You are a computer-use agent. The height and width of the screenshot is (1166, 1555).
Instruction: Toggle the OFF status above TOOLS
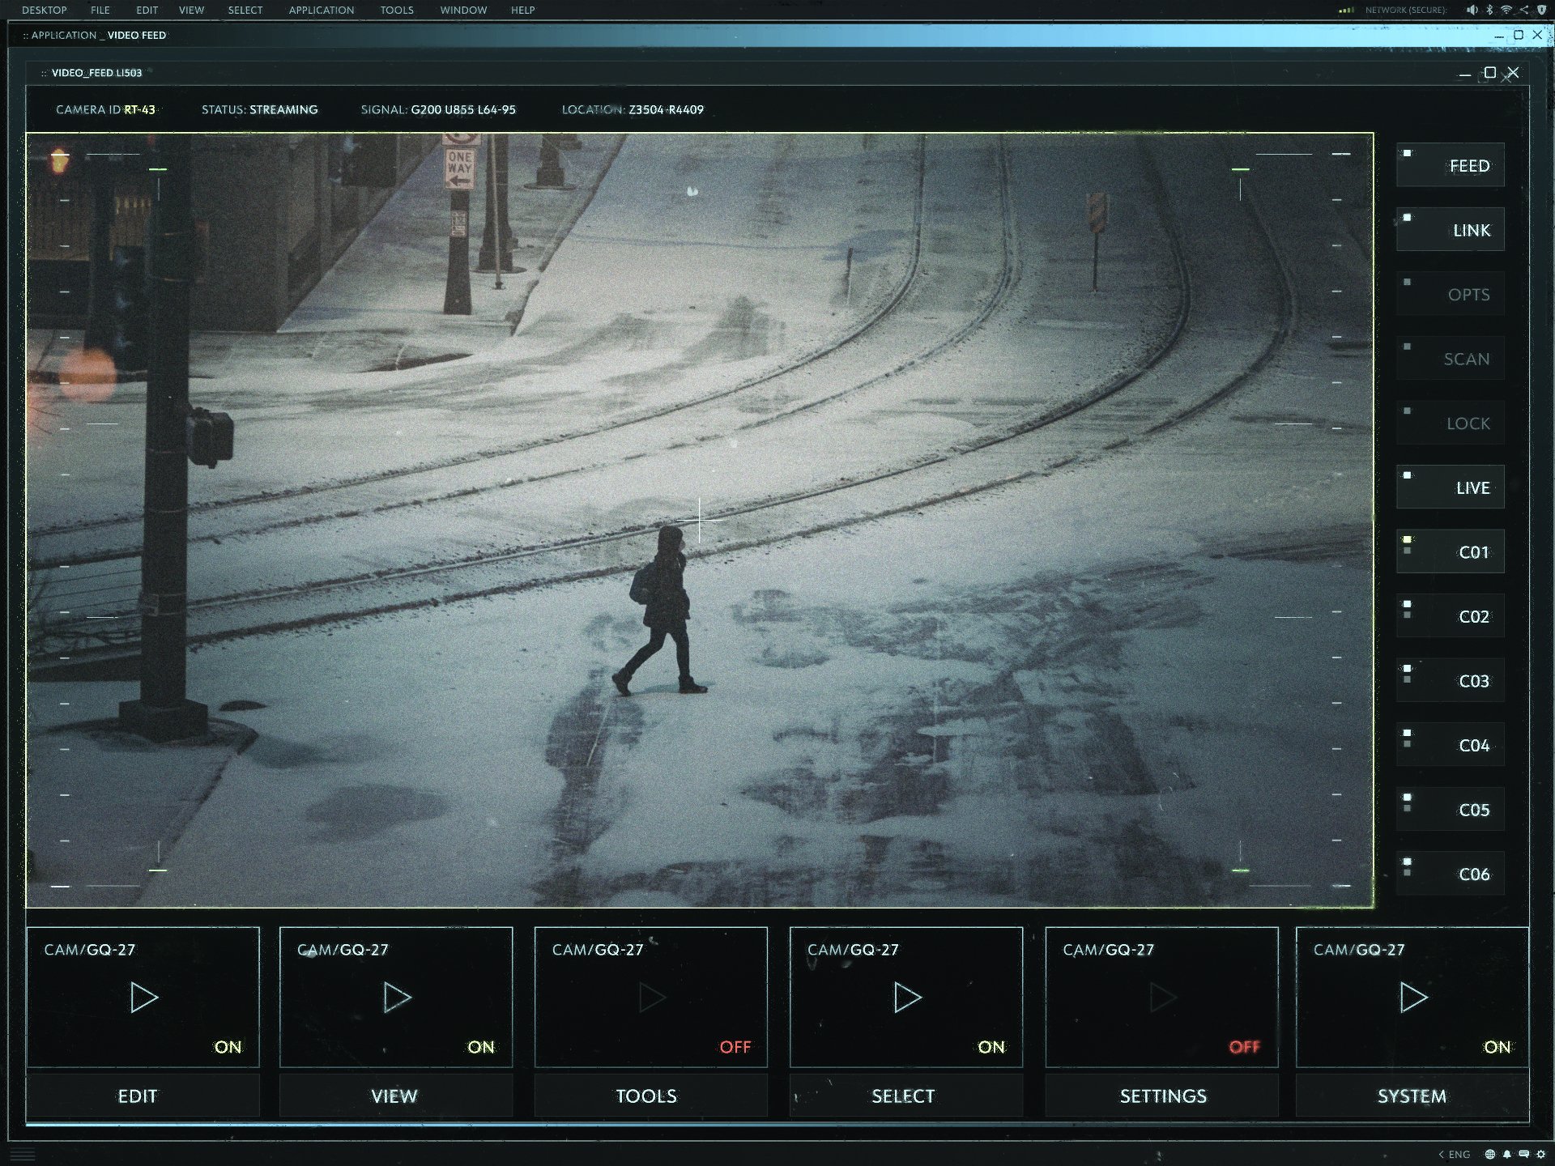(735, 1047)
